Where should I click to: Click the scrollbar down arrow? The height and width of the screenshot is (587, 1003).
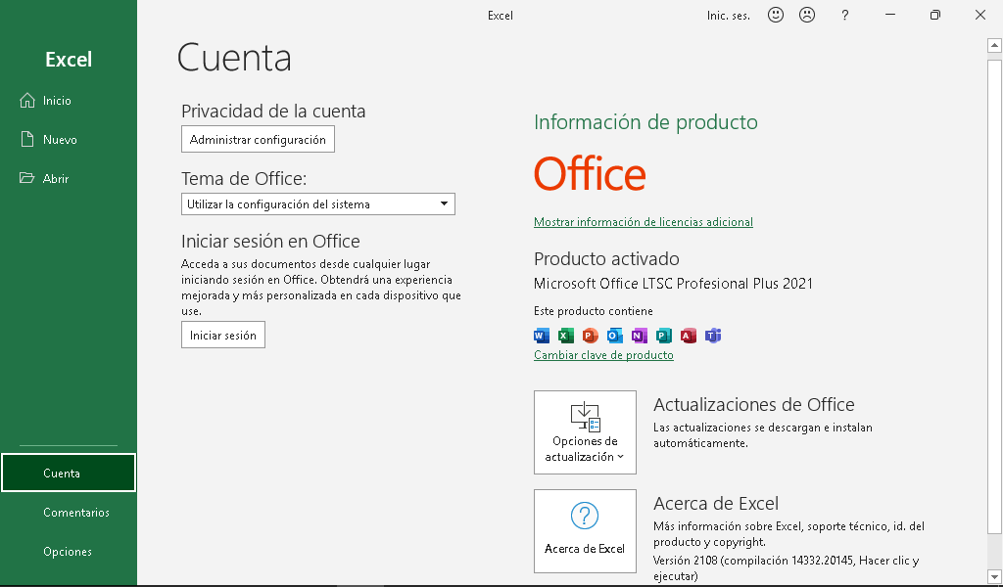click(994, 577)
